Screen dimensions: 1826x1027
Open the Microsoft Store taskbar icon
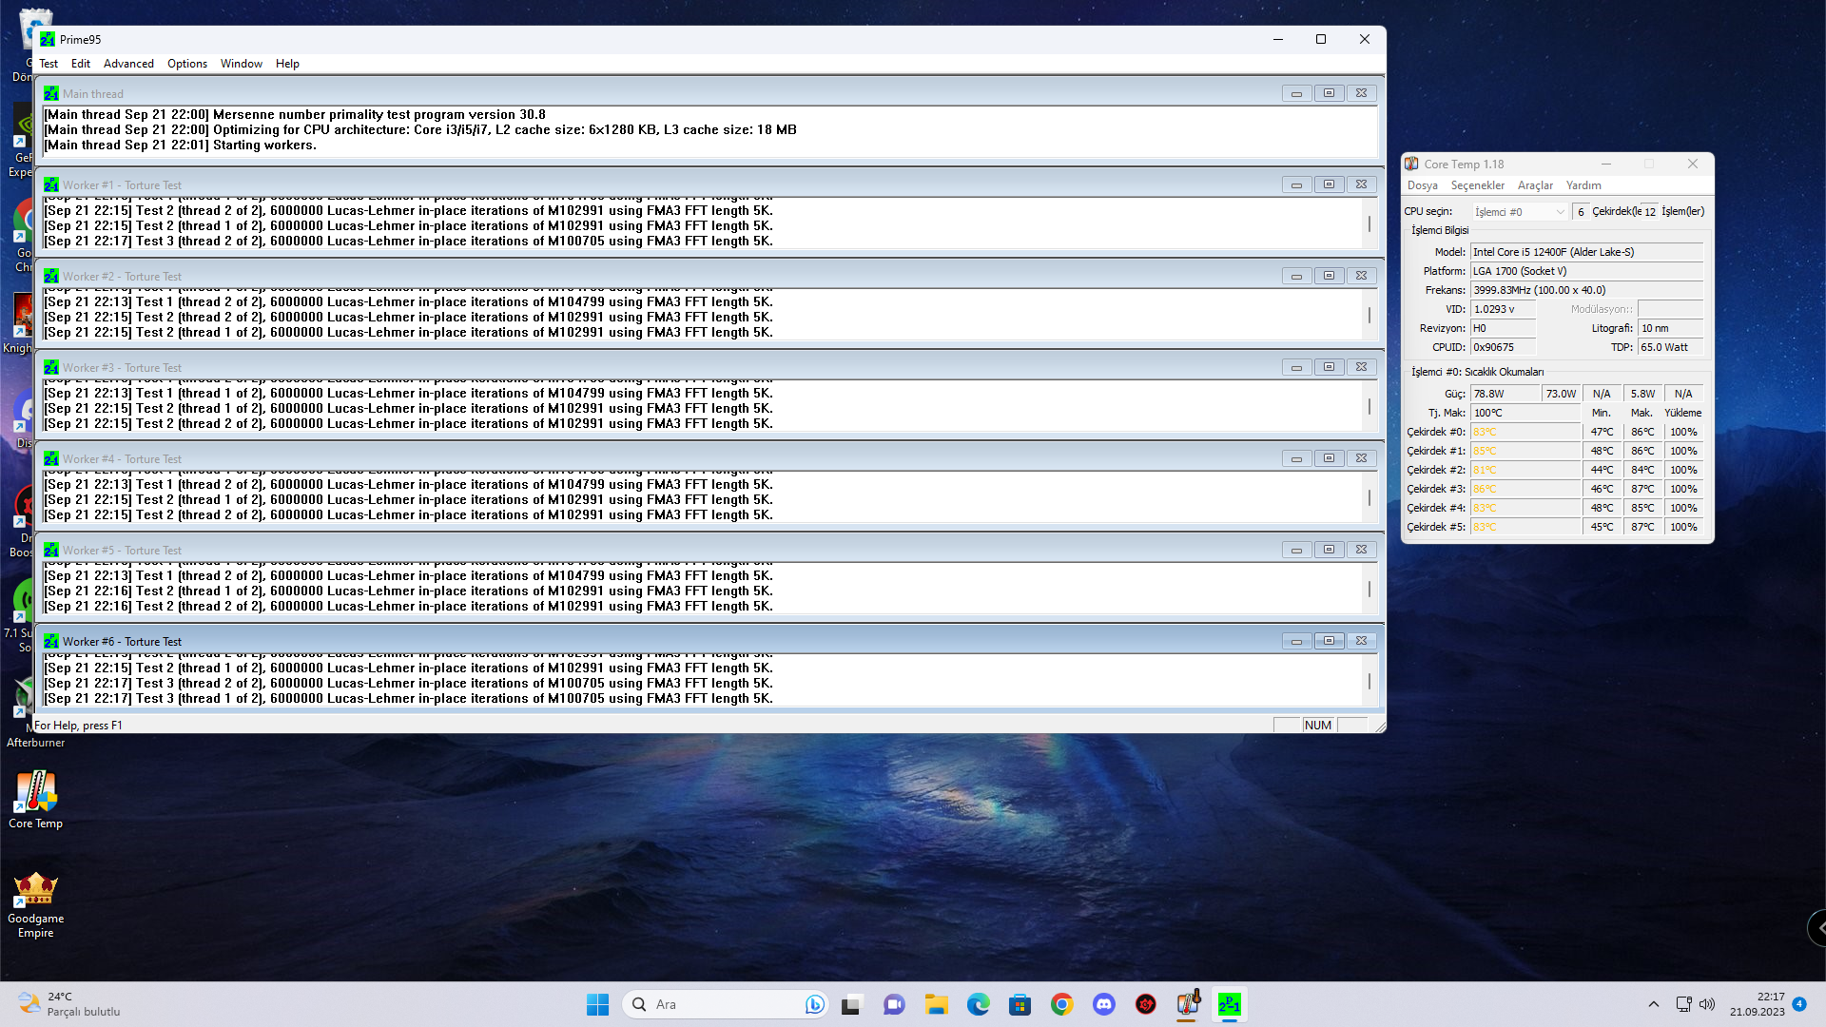pos(1020,1004)
